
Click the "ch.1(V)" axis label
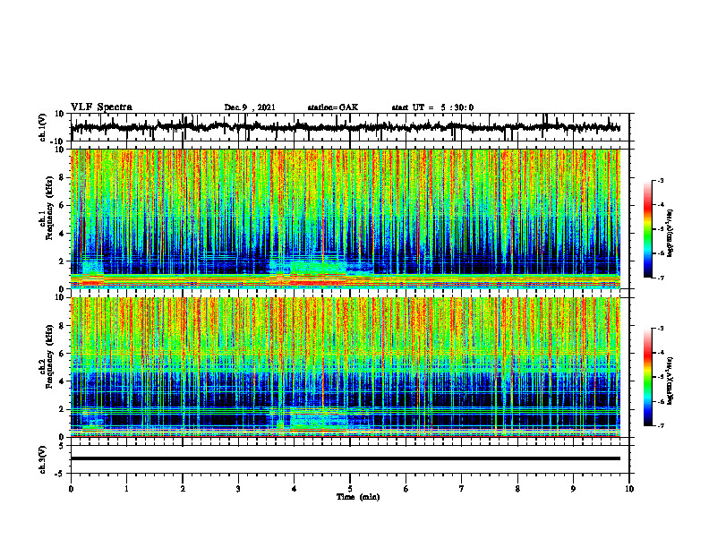[43, 127]
